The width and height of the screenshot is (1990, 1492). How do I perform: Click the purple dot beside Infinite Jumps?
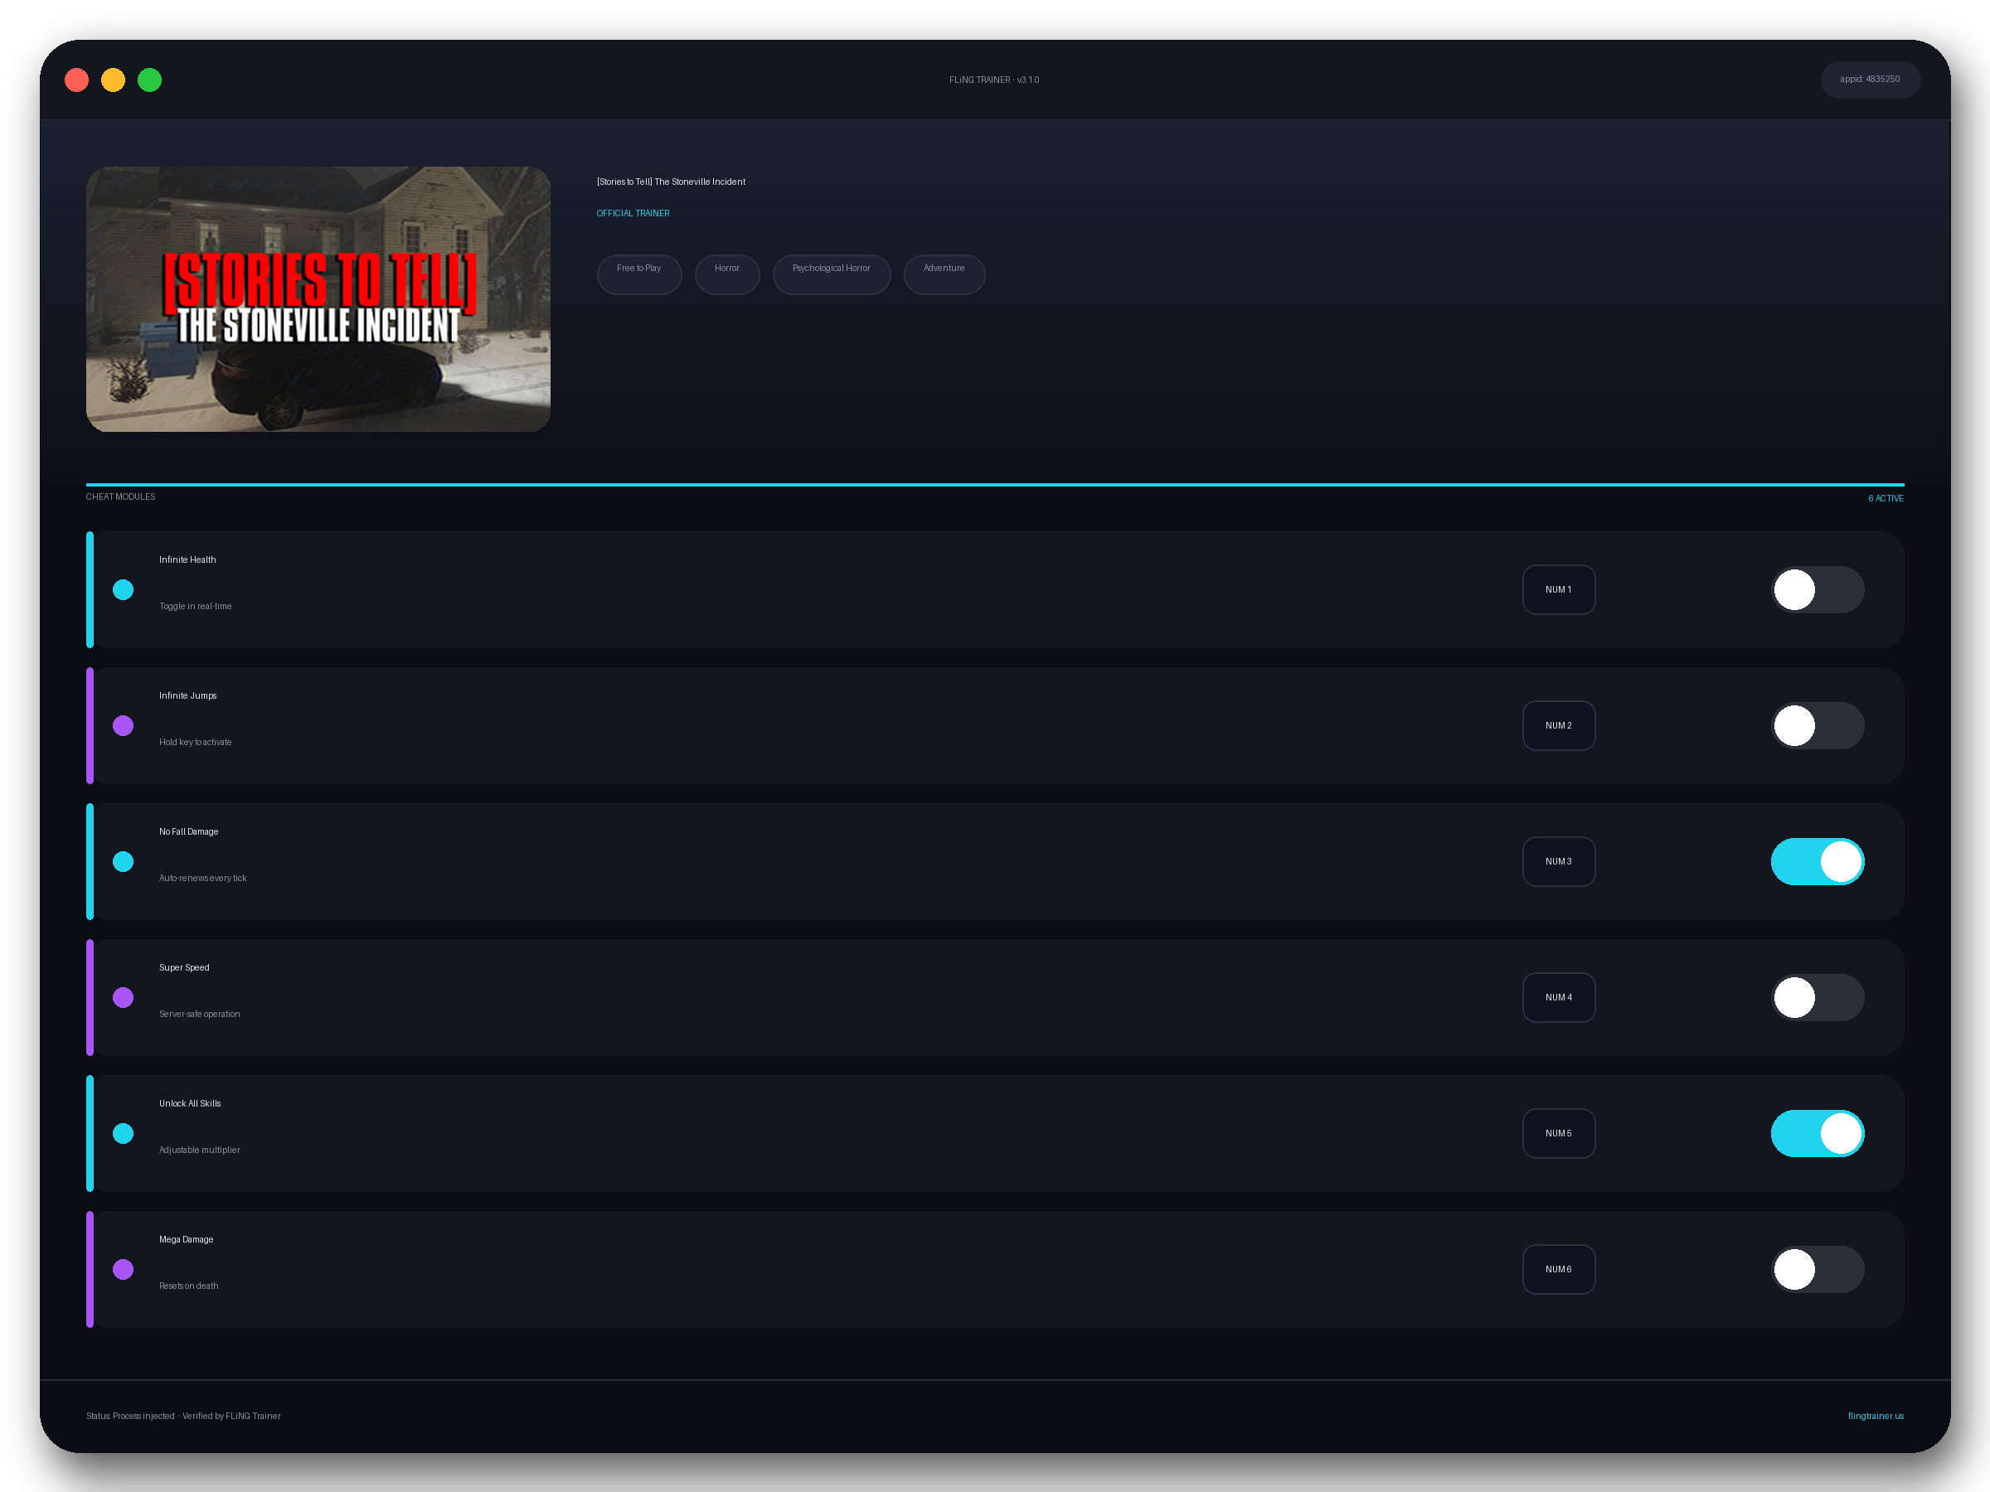124,726
